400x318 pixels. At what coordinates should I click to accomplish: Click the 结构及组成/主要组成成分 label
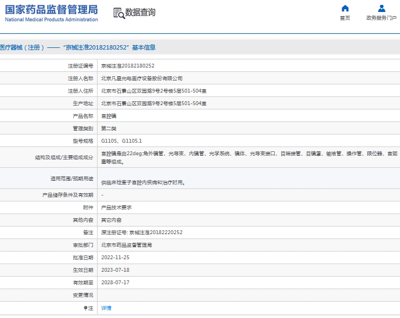pos(64,157)
